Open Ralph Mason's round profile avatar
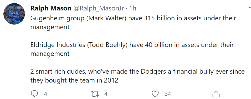Image resolution: width=251 pixels, height=99 pixels. (x=14, y=14)
